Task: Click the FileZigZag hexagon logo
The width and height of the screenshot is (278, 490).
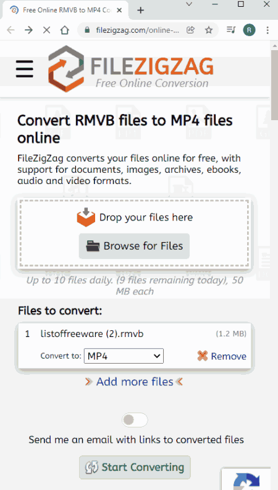Action: [66, 69]
